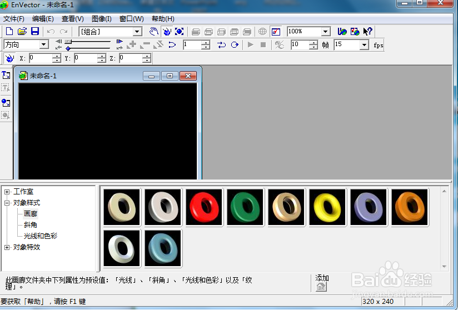Close the 未命名-1 document window
458x310 pixels.
[x=188, y=76]
